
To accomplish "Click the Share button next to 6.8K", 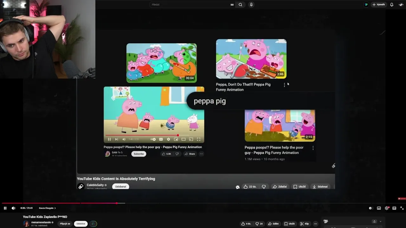I will tap(190, 154).
